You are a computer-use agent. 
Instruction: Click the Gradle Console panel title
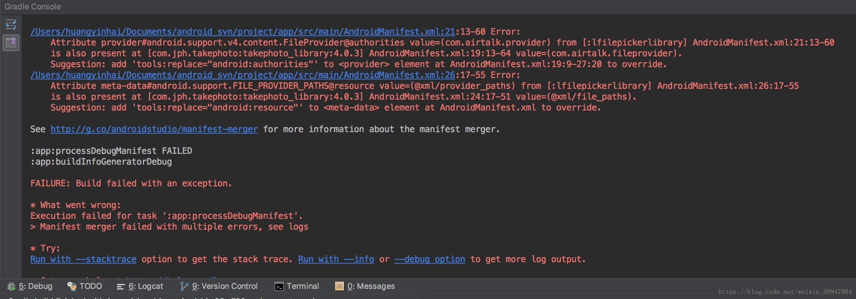(33, 6)
